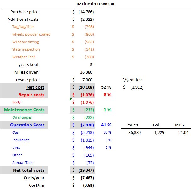
Task: Click the 'Additional costs' label
Action: click(23, 19)
